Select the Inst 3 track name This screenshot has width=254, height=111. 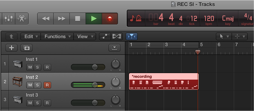(32, 95)
